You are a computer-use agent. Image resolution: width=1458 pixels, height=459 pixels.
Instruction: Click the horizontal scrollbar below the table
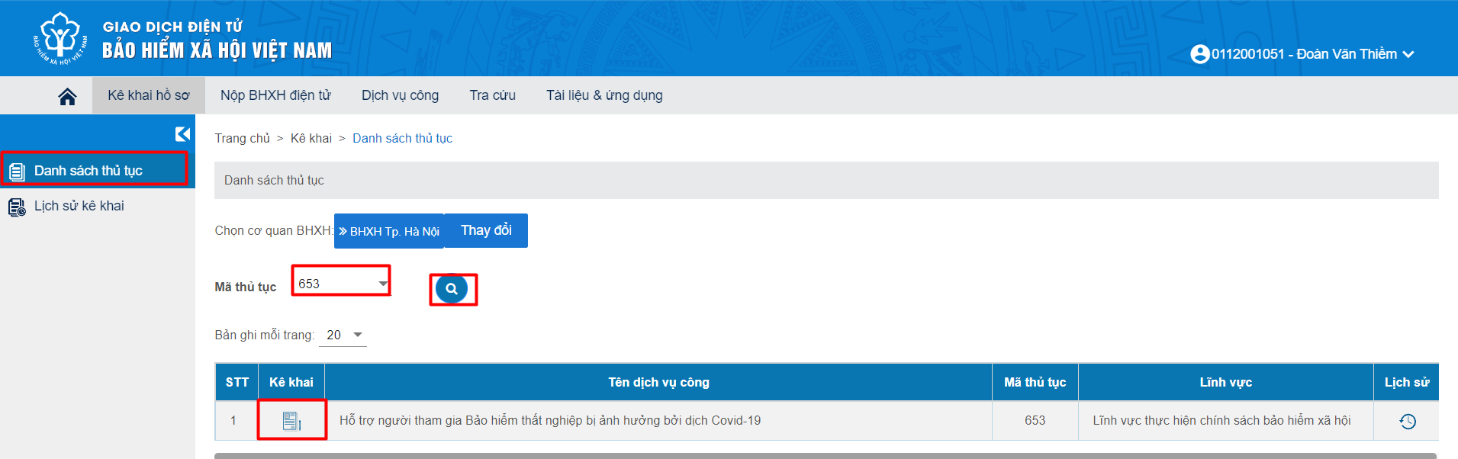click(824, 456)
